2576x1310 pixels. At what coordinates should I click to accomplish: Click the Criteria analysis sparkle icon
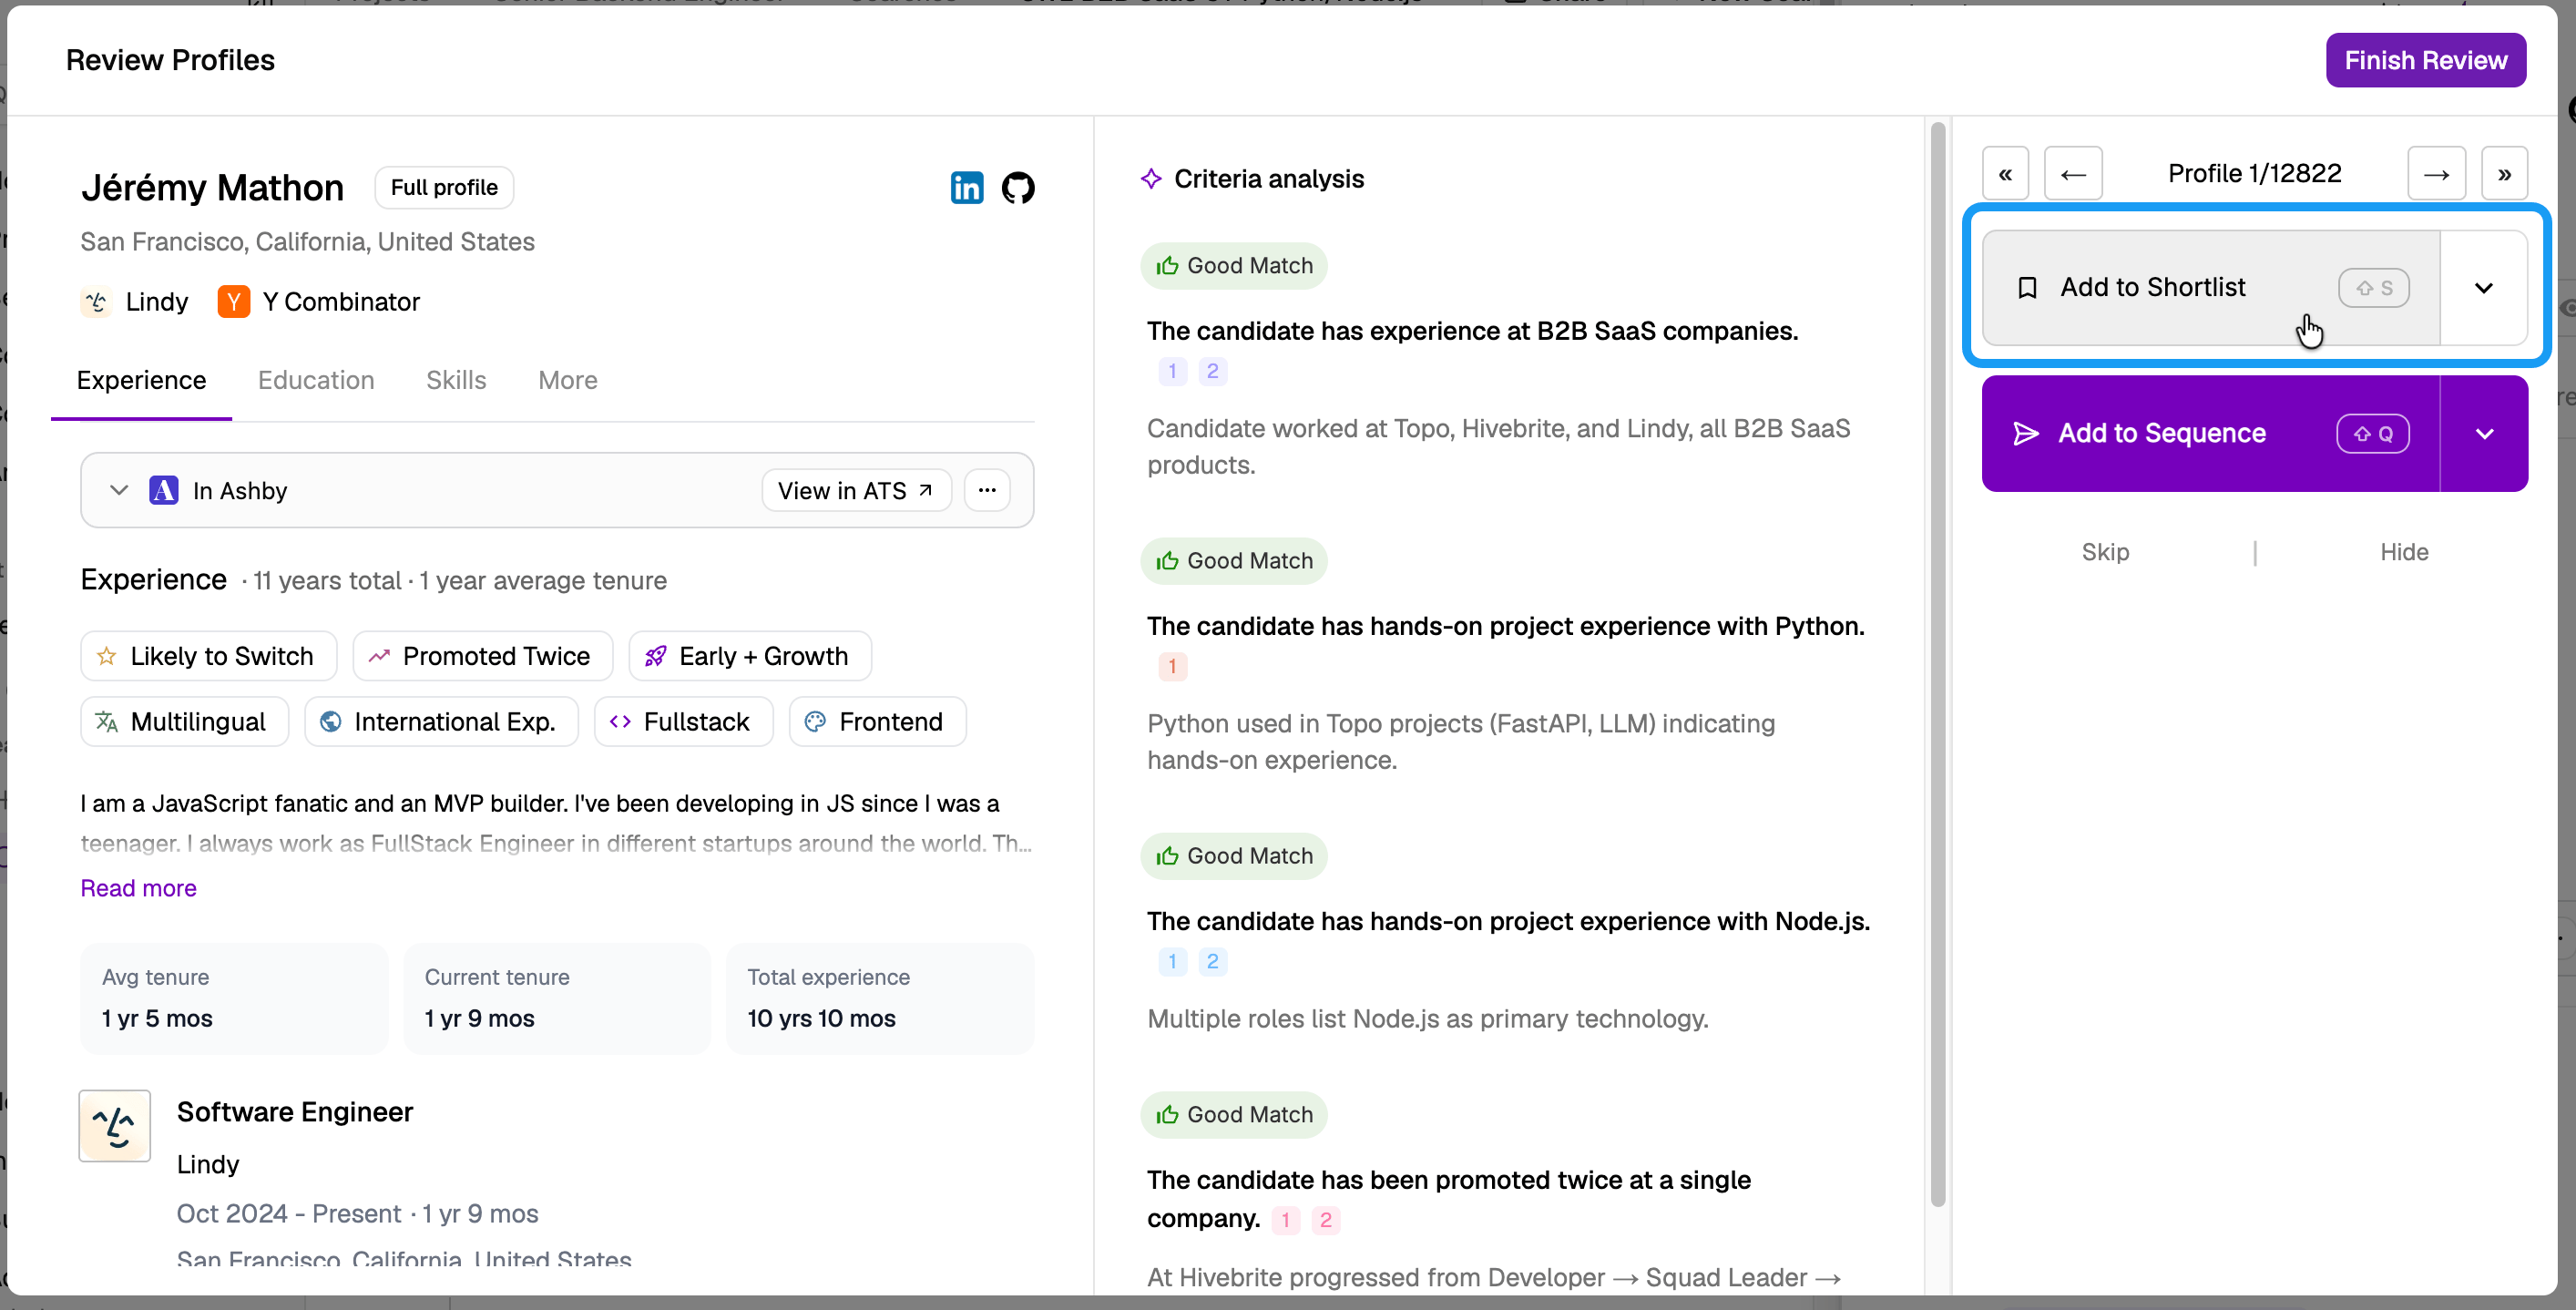pyautogui.click(x=1151, y=179)
